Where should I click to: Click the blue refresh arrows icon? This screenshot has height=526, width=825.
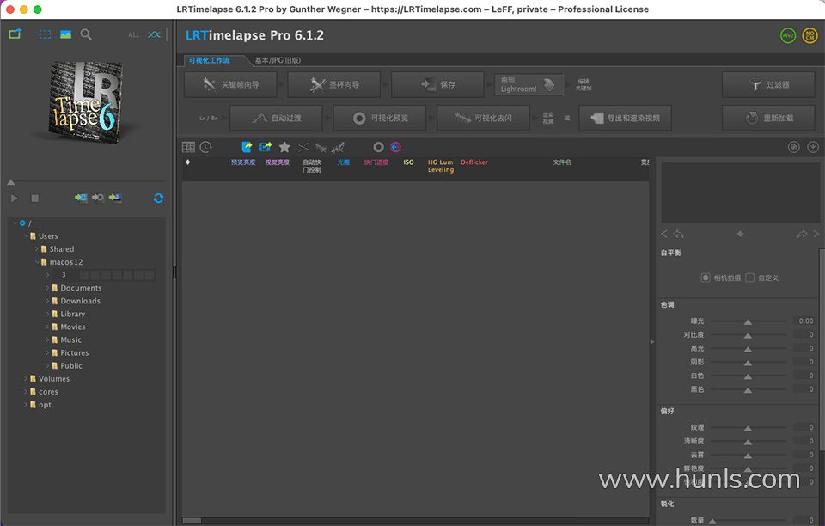point(158,199)
